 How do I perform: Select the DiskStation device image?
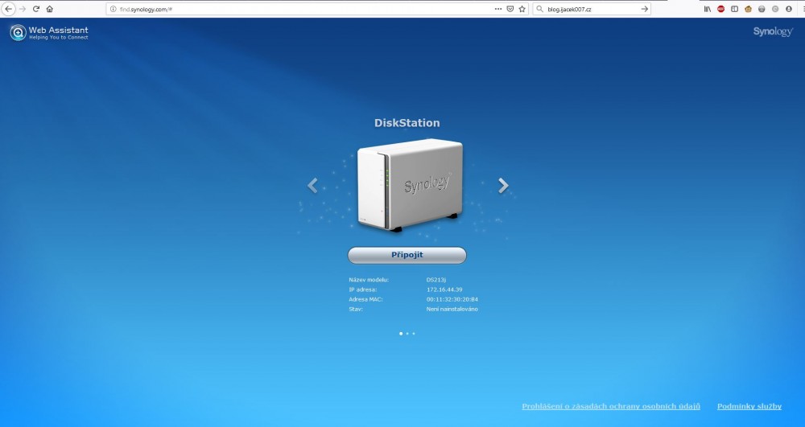point(408,186)
